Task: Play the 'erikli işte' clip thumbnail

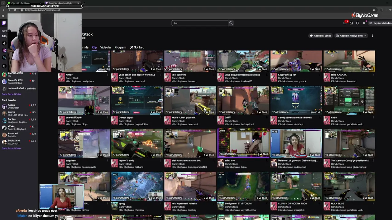Action: [x=243, y=143]
